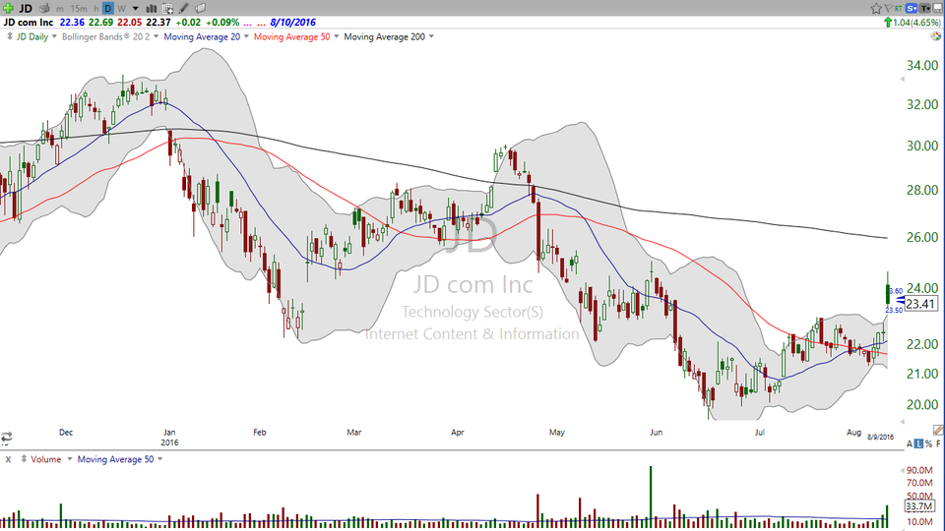Click the 8/9/2016 date on time axis
The width and height of the screenshot is (945, 531).
tap(880, 437)
